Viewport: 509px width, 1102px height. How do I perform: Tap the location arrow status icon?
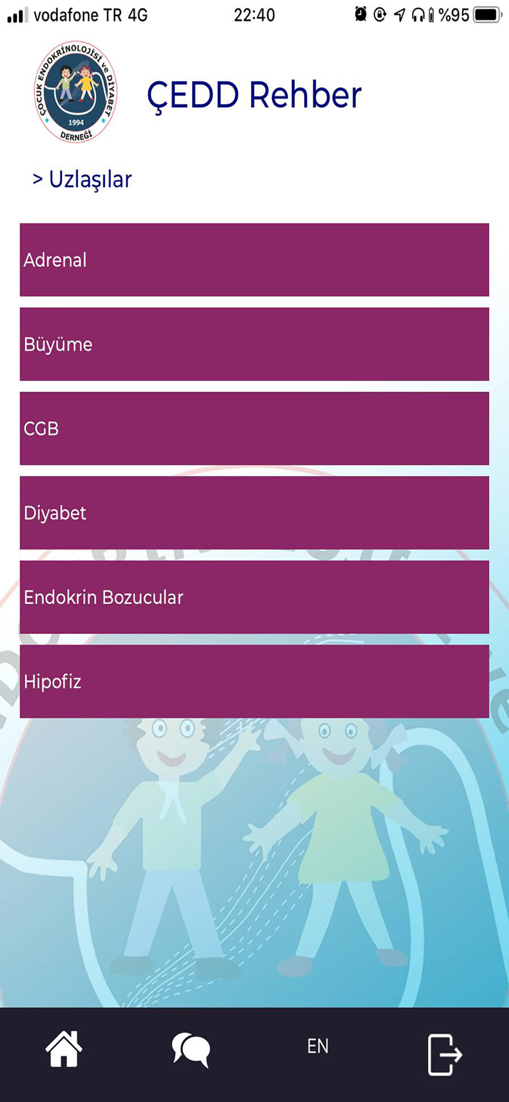coord(399,15)
